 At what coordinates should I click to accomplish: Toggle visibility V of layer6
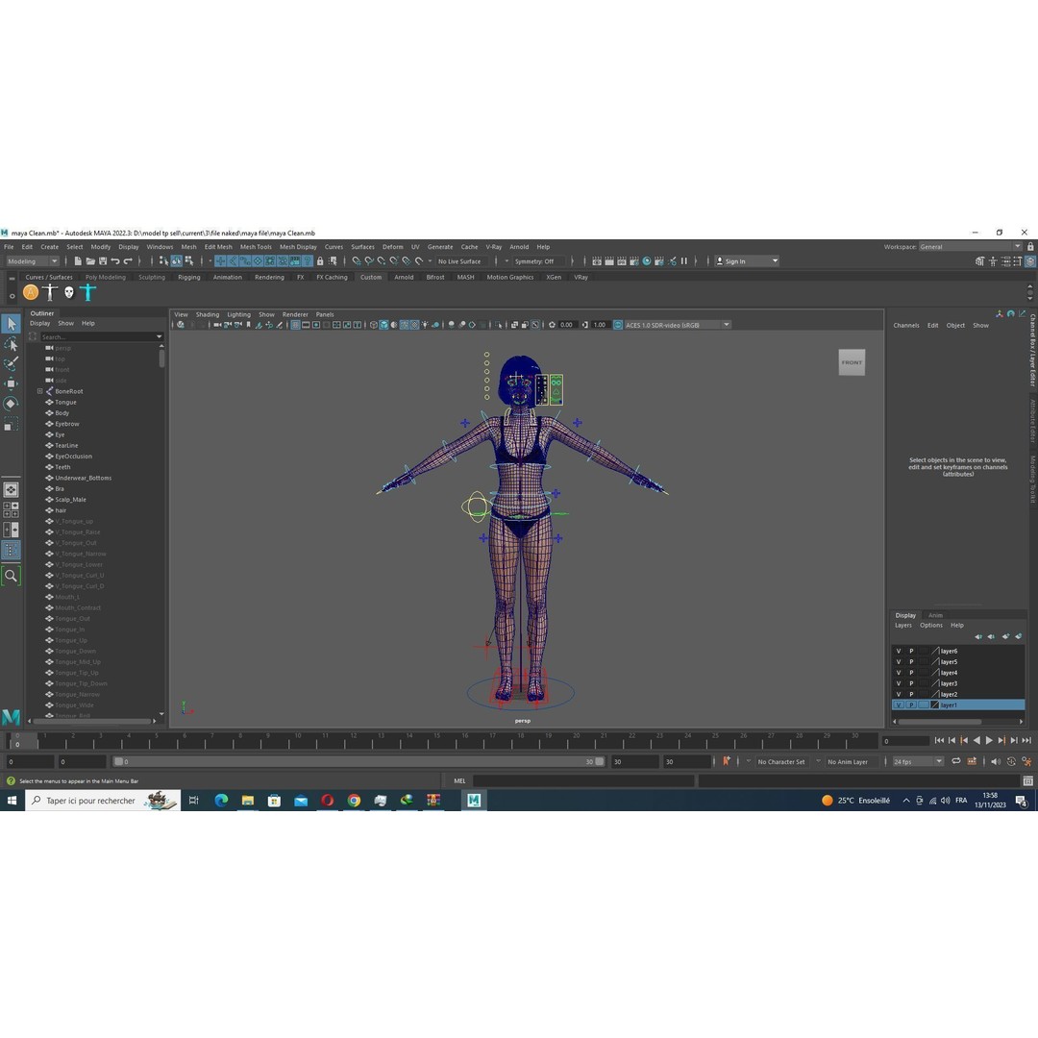[899, 651]
